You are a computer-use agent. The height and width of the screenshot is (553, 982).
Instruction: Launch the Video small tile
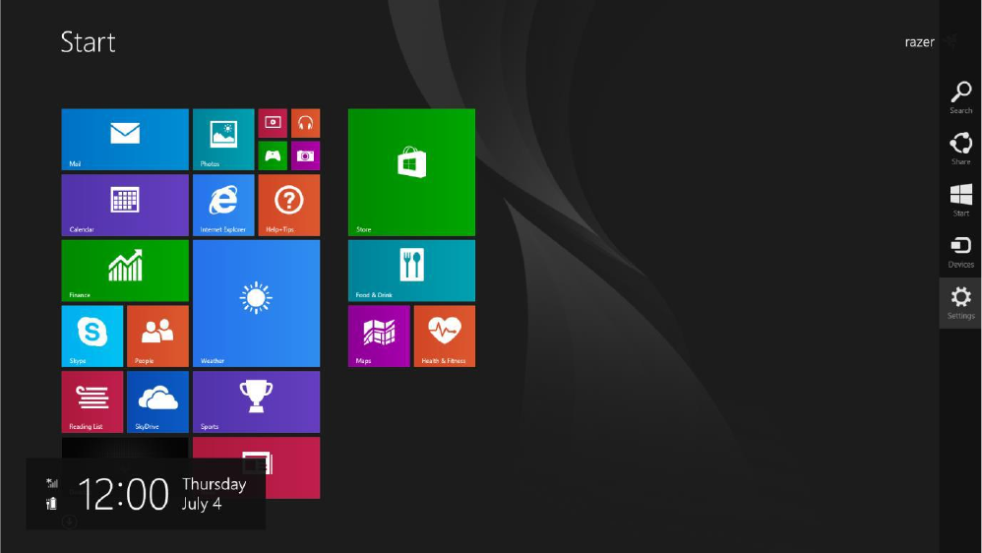[273, 123]
